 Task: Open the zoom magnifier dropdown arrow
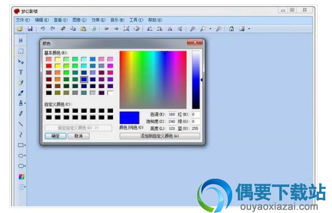(x=210, y=29)
